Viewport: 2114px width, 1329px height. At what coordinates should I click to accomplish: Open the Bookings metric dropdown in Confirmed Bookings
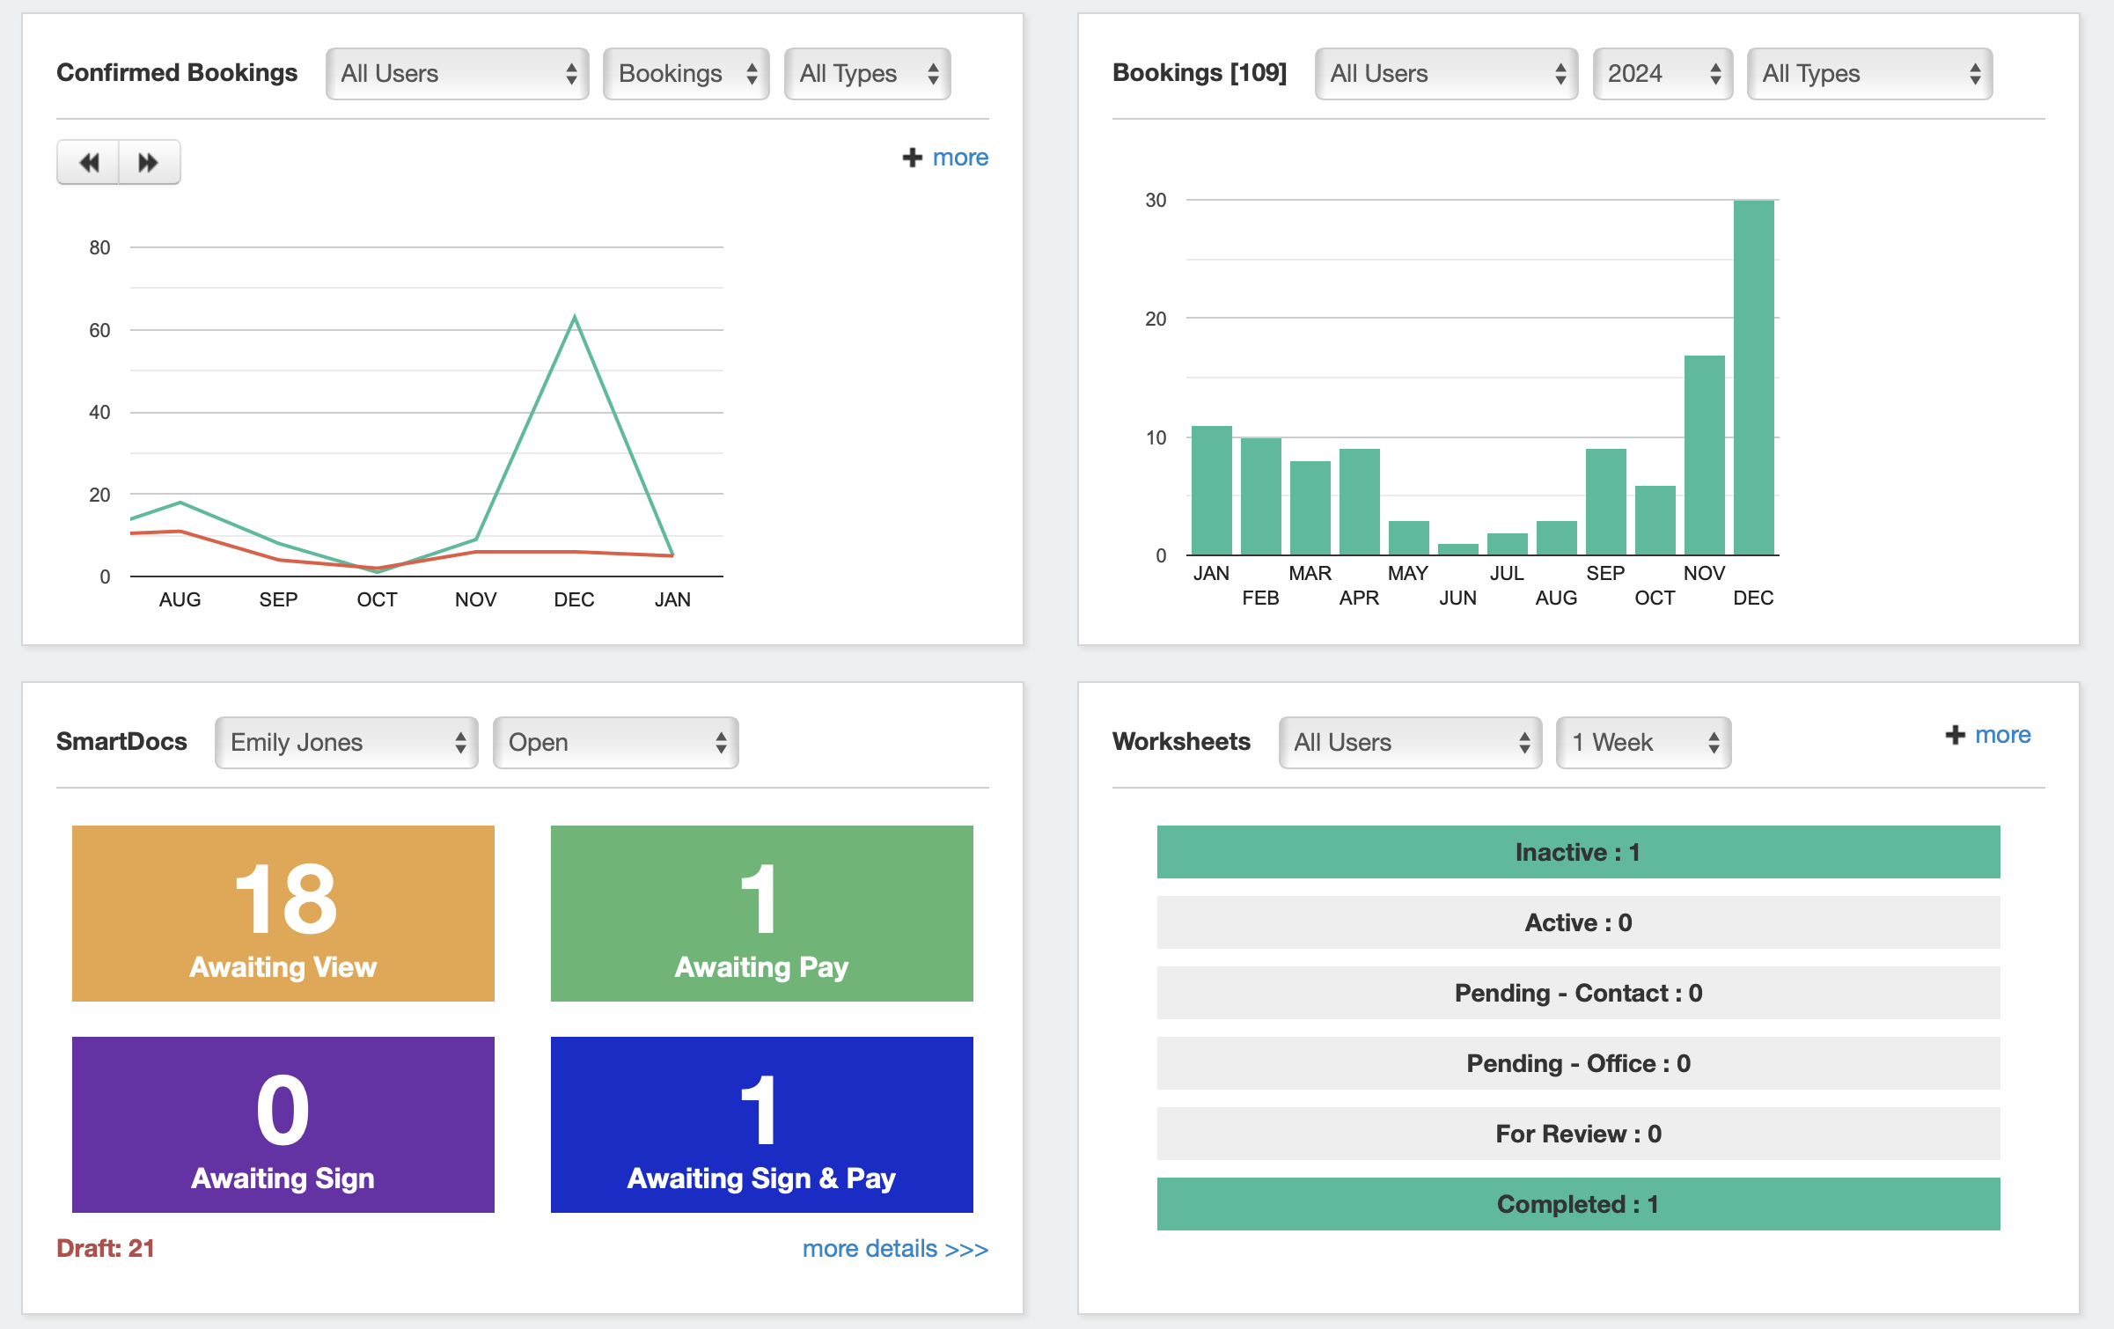tap(686, 74)
